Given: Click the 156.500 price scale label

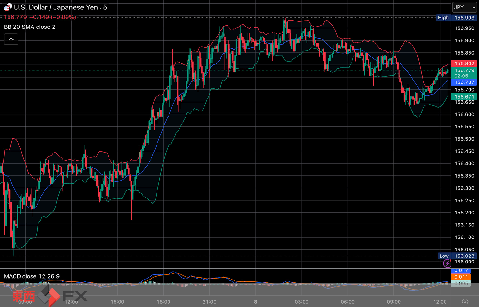Looking at the screenshot, I should pyautogui.click(x=464, y=139).
